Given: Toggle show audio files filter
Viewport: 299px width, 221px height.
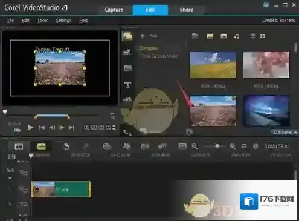Looking at the screenshot, I should [x=237, y=36].
